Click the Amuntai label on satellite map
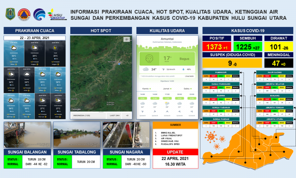 tap(112, 62)
